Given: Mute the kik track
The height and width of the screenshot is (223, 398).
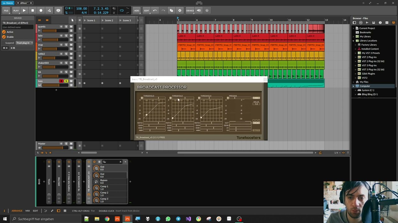Looking at the screenshot, I should 71,72.
